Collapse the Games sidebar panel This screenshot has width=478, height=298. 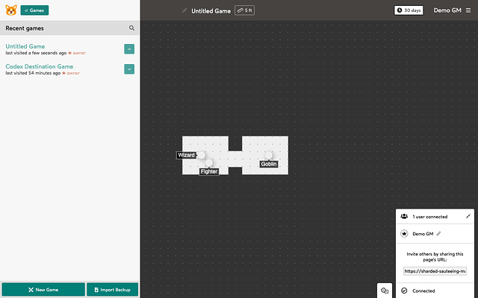pos(34,10)
